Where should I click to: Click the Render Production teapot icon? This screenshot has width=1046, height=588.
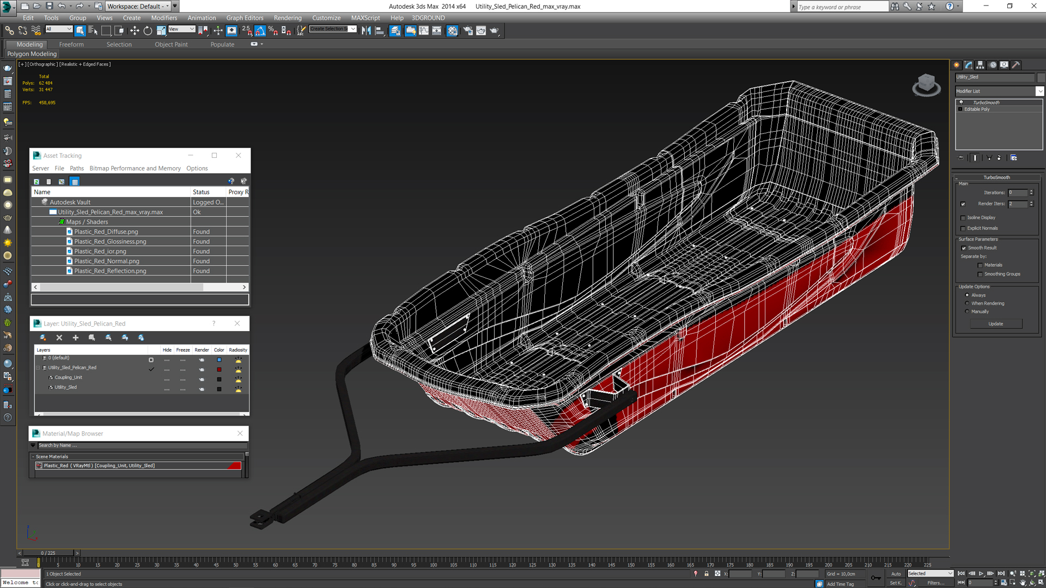(494, 30)
